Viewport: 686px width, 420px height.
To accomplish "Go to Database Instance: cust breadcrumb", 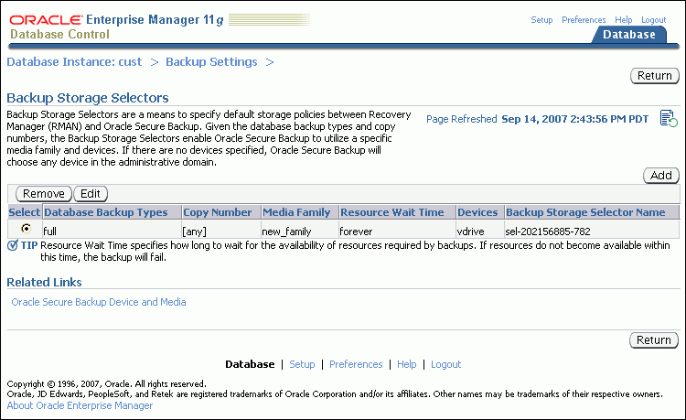I will click(x=74, y=62).
